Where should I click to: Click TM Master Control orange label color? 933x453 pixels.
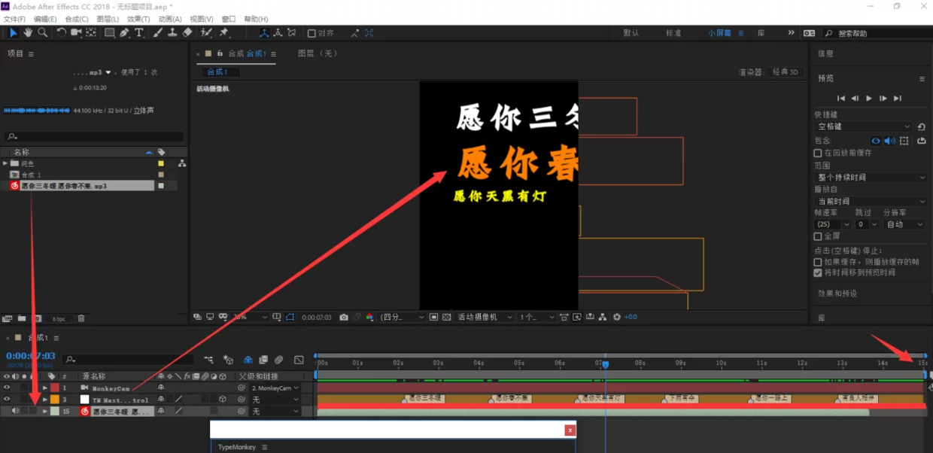click(x=55, y=400)
